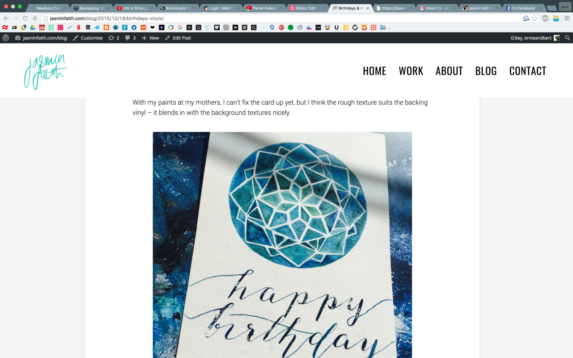Screen dimensions: 573x358
Task: Open the Customise theme option
Action: 88,38
